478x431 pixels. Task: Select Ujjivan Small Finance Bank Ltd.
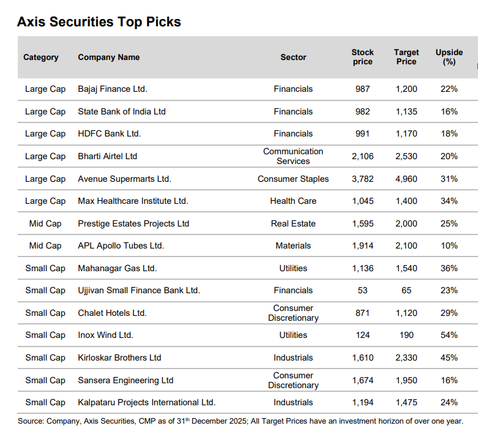point(139,291)
